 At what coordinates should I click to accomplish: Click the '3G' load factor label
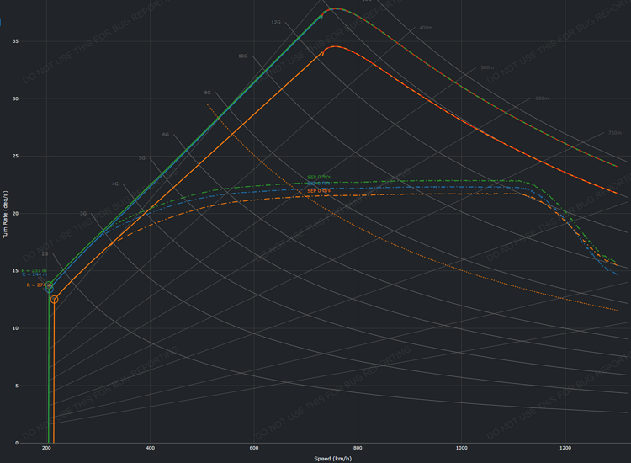(83, 213)
